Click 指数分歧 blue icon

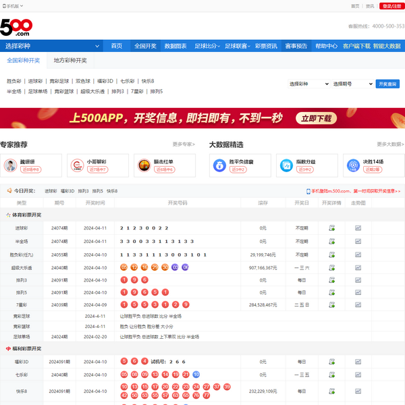(286, 165)
